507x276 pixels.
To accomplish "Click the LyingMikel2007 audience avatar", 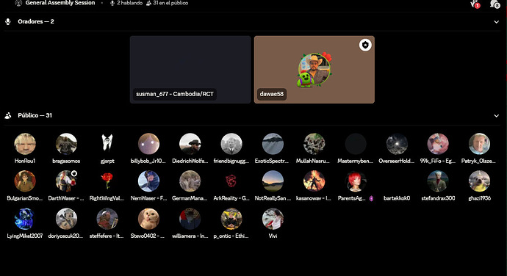I will click(25, 219).
